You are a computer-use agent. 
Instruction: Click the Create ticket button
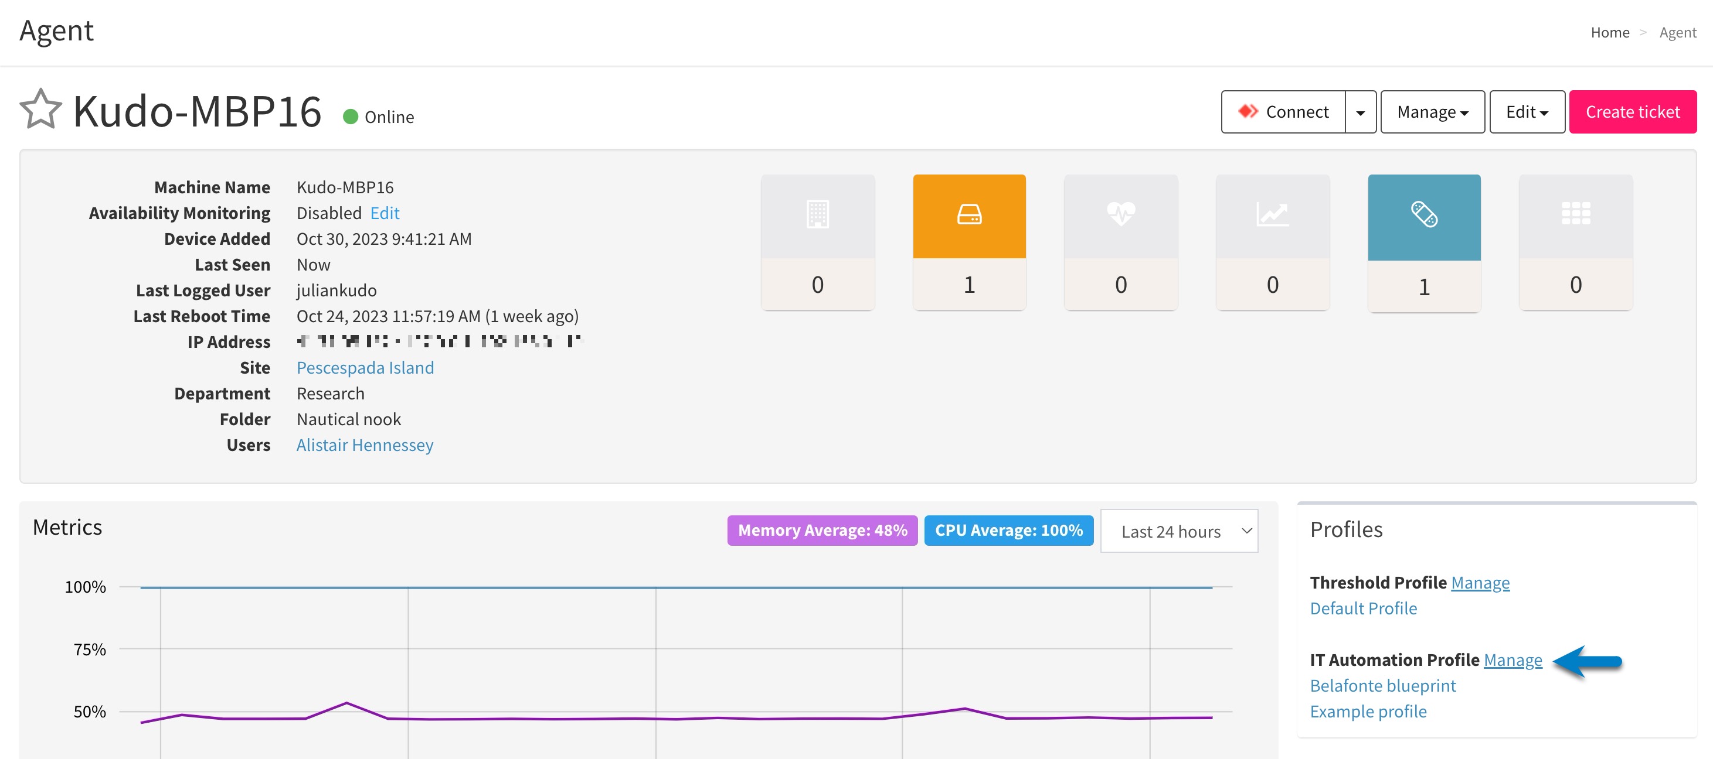(x=1633, y=111)
